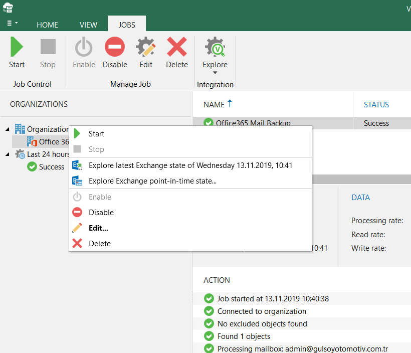411x353 pixels.
Task: Choose Start from the context menu
Action: (96, 134)
